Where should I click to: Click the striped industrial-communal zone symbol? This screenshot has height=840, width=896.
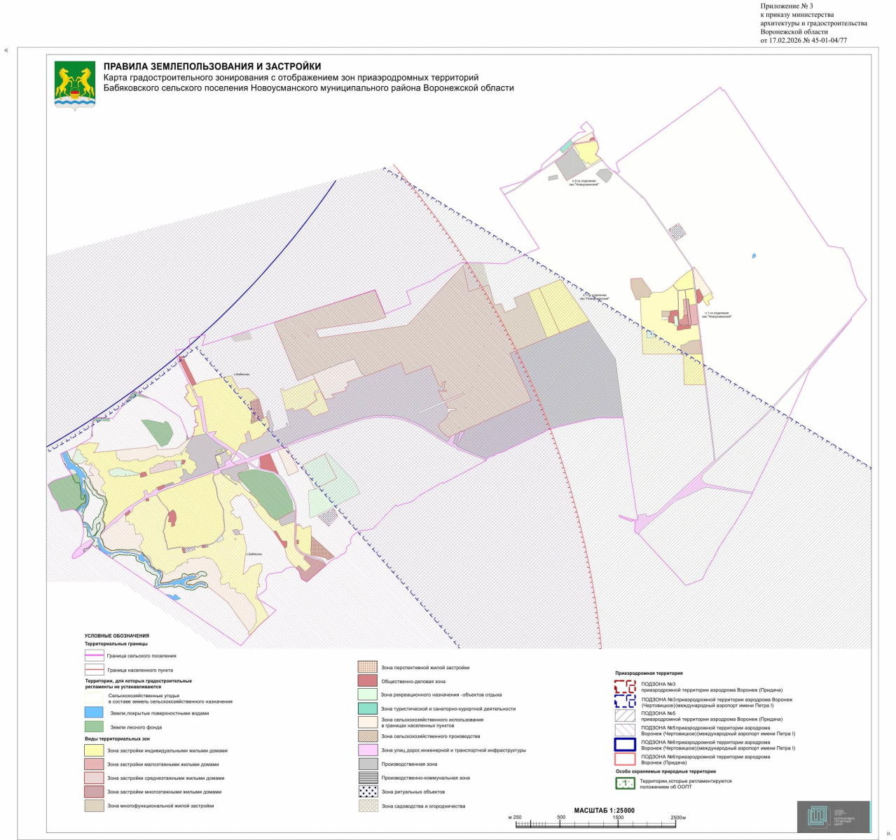pyautogui.click(x=368, y=778)
